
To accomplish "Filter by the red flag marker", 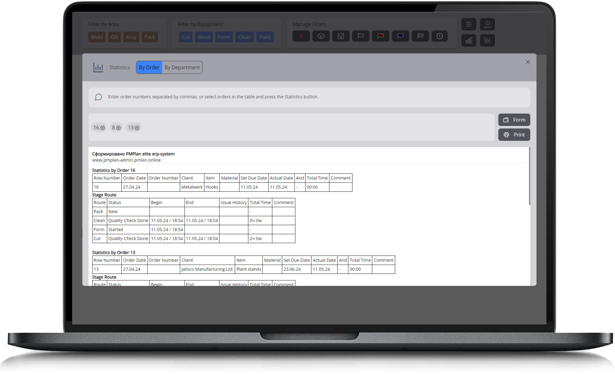I will coord(380,36).
